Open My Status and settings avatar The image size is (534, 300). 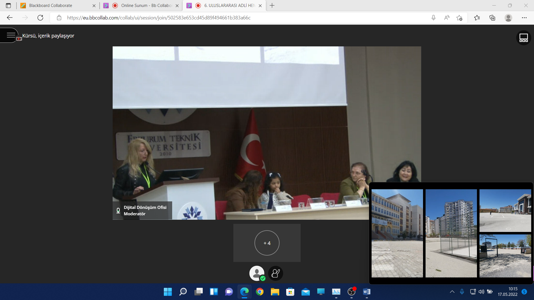coord(257,273)
